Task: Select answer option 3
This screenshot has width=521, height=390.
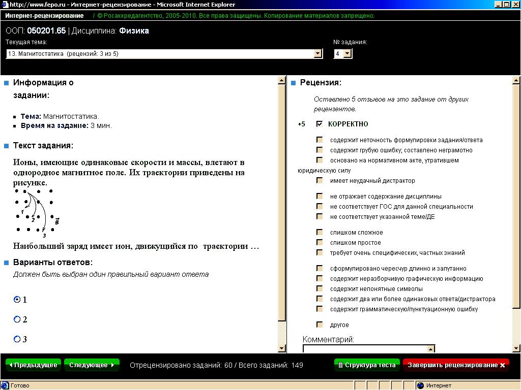Action: [17, 339]
